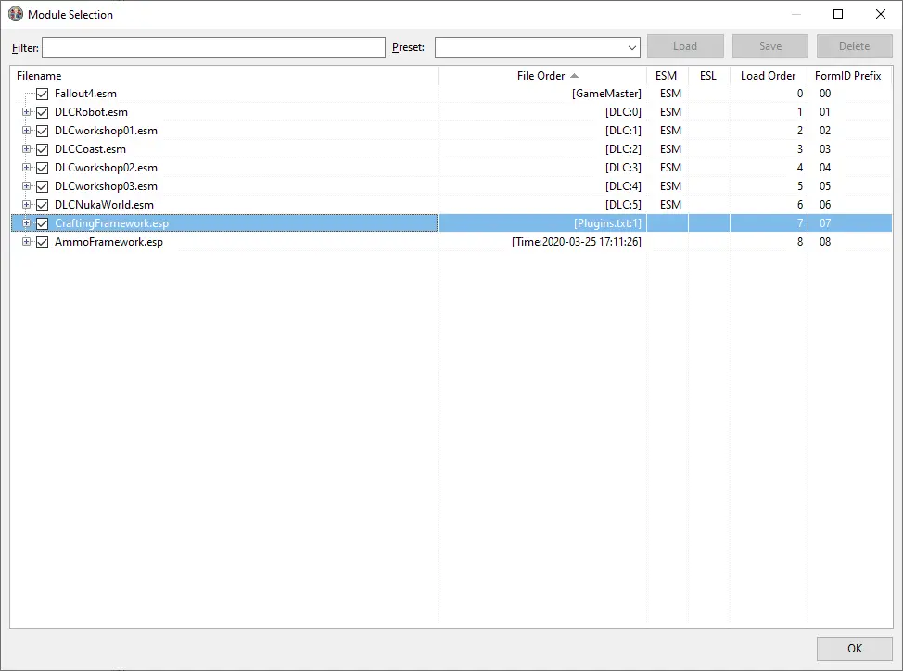Click the Load preset button
The width and height of the screenshot is (903, 671).
point(685,46)
